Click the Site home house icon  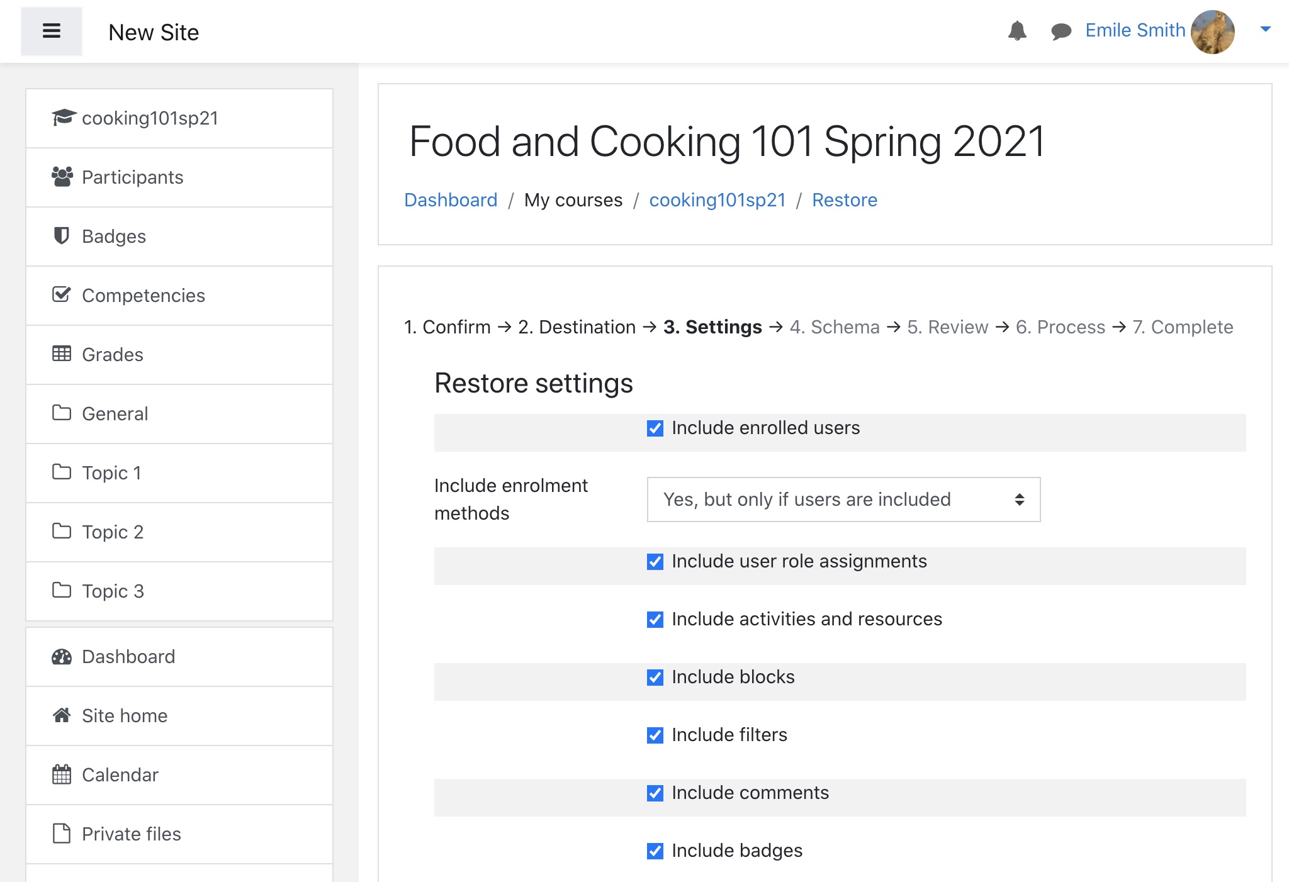click(61, 715)
